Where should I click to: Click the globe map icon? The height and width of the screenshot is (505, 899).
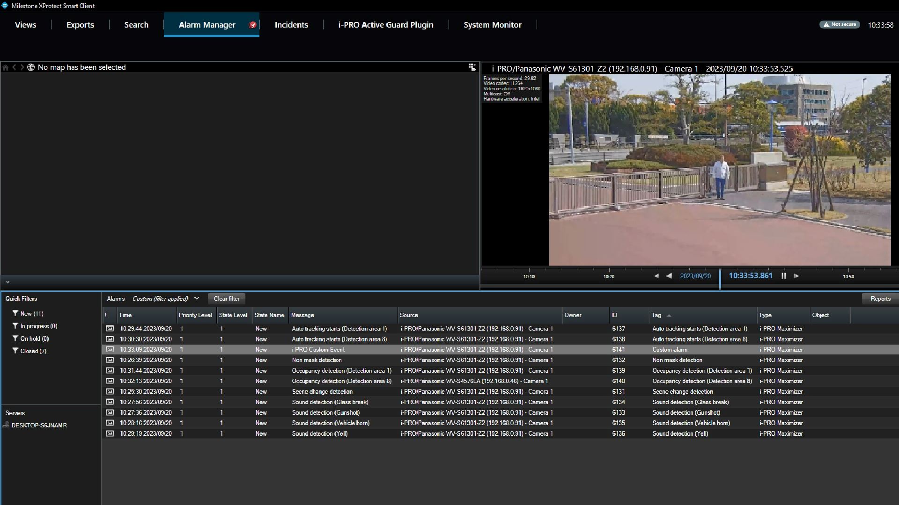(x=31, y=67)
